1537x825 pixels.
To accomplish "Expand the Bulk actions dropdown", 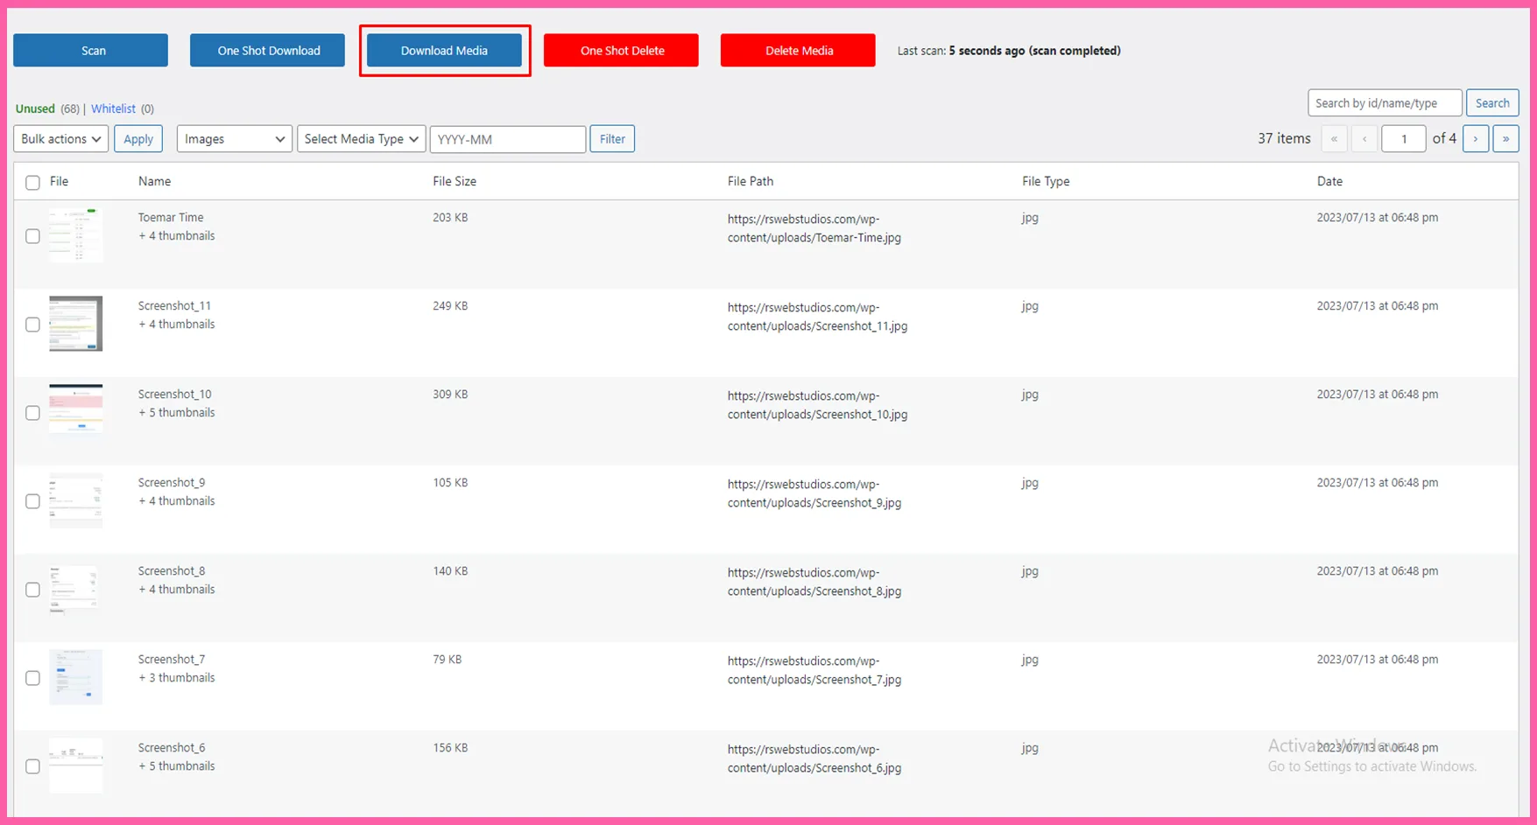I will (x=60, y=139).
